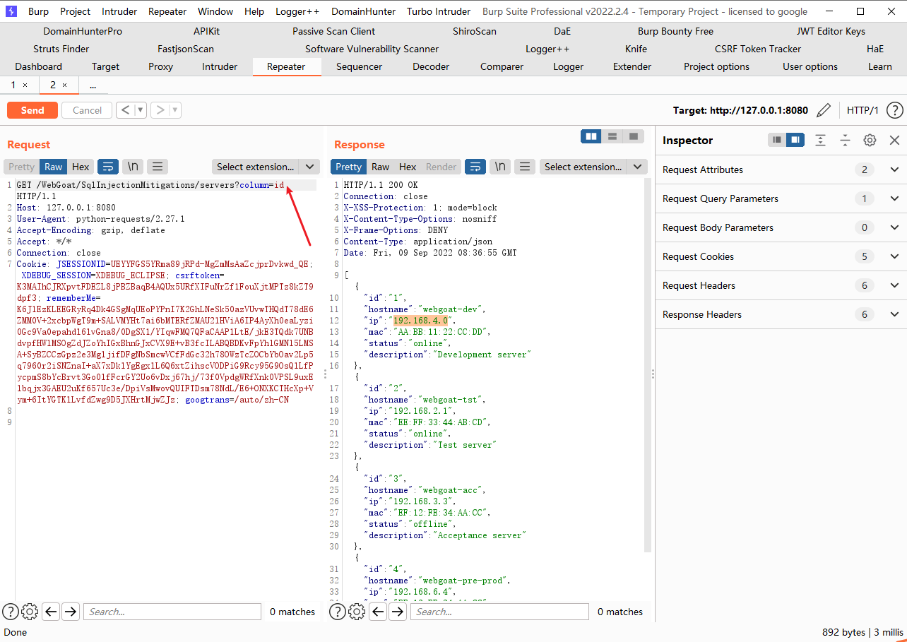Toggle word wrap icon in Response panel

(x=475, y=167)
